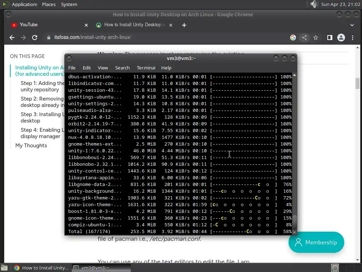Click the address bar URL
Viewport: 362px width, 272px height.
[x=93, y=37]
